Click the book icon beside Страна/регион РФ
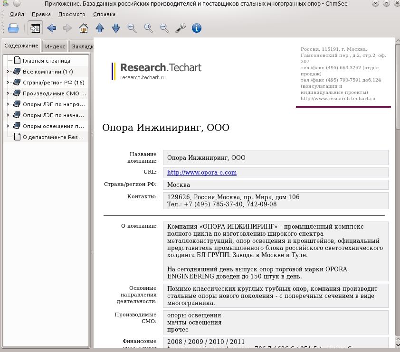The height and width of the screenshot is (352, 400). click(x=17, y=82)
